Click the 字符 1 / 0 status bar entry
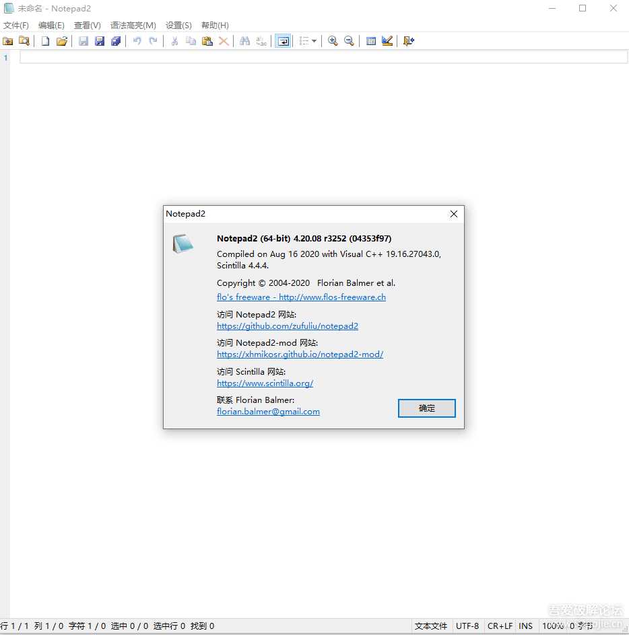 (87, 626)
